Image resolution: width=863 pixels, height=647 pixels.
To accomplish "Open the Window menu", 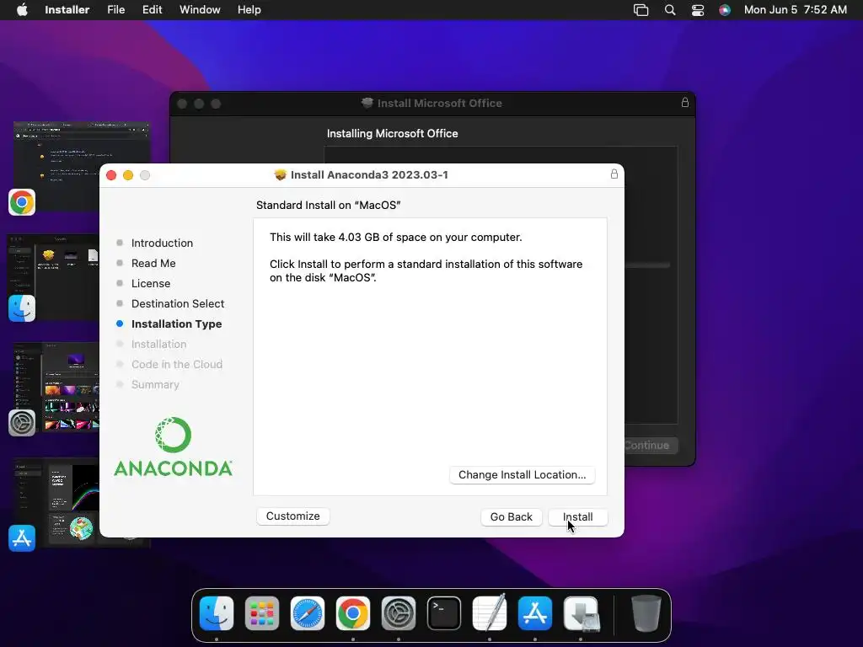I will click(x=200, y=10).
